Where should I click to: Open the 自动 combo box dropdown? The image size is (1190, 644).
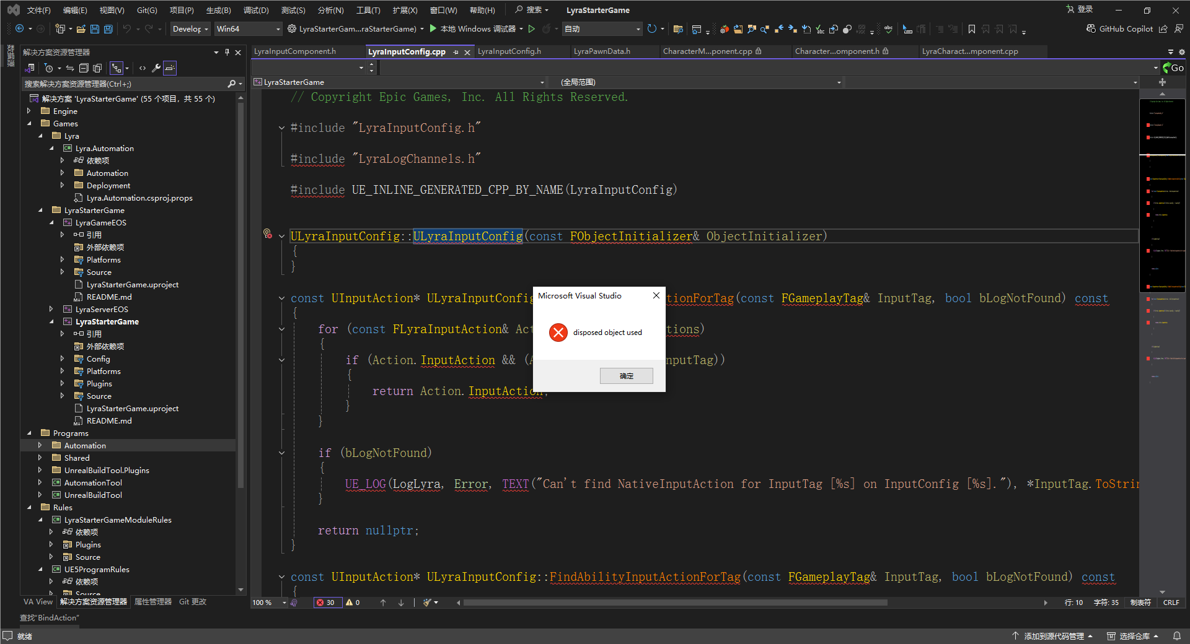[602, 28]
